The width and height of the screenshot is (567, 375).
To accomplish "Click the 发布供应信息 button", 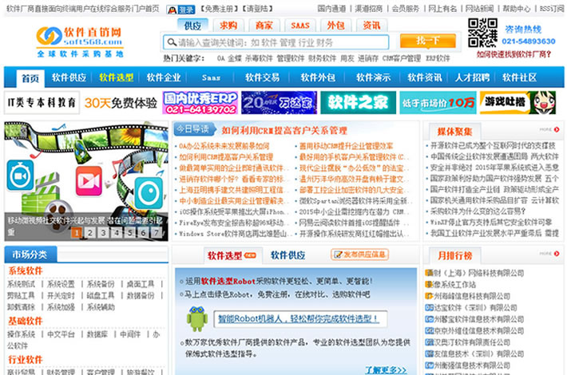I will pyautogui.click(x=360, y=255).
